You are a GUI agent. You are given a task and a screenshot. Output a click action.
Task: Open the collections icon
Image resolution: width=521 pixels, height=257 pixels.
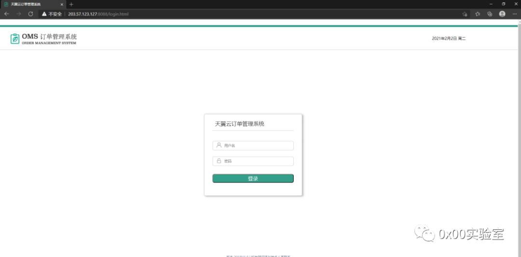pyautogui.click(x=490, y=14)
